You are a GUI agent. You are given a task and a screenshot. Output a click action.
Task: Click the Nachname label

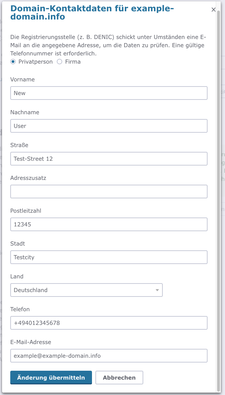point(25,113)
